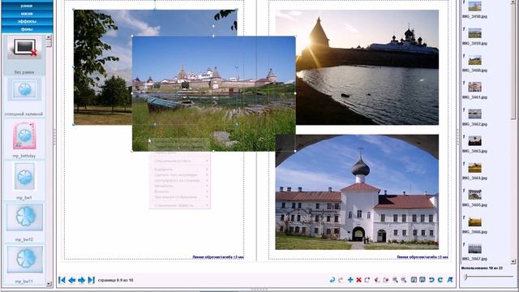This screenshot has height=292, width=519.
Task: Jump to last page using navigation arrow
Action: point(92,280)
